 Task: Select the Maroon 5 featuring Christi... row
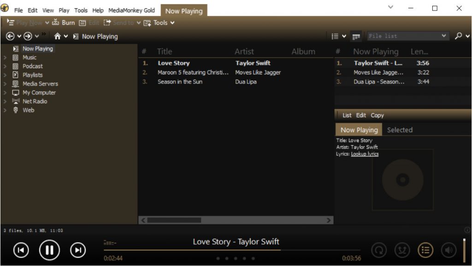pos(236,72)
